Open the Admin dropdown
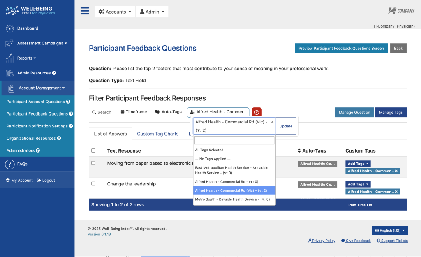The image size is (421, 257). pyautogui.click(x=152, y=12)
